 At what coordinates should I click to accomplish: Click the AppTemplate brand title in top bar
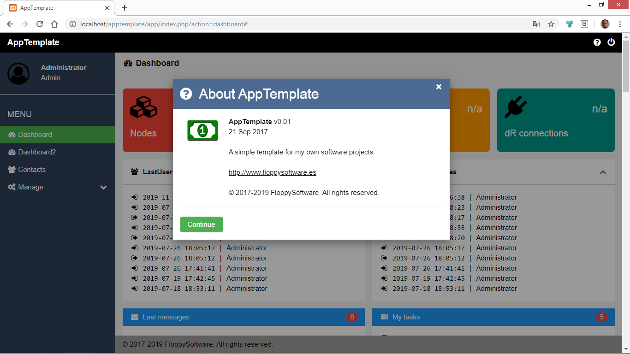pyautogui.click(x=33, y=42)
